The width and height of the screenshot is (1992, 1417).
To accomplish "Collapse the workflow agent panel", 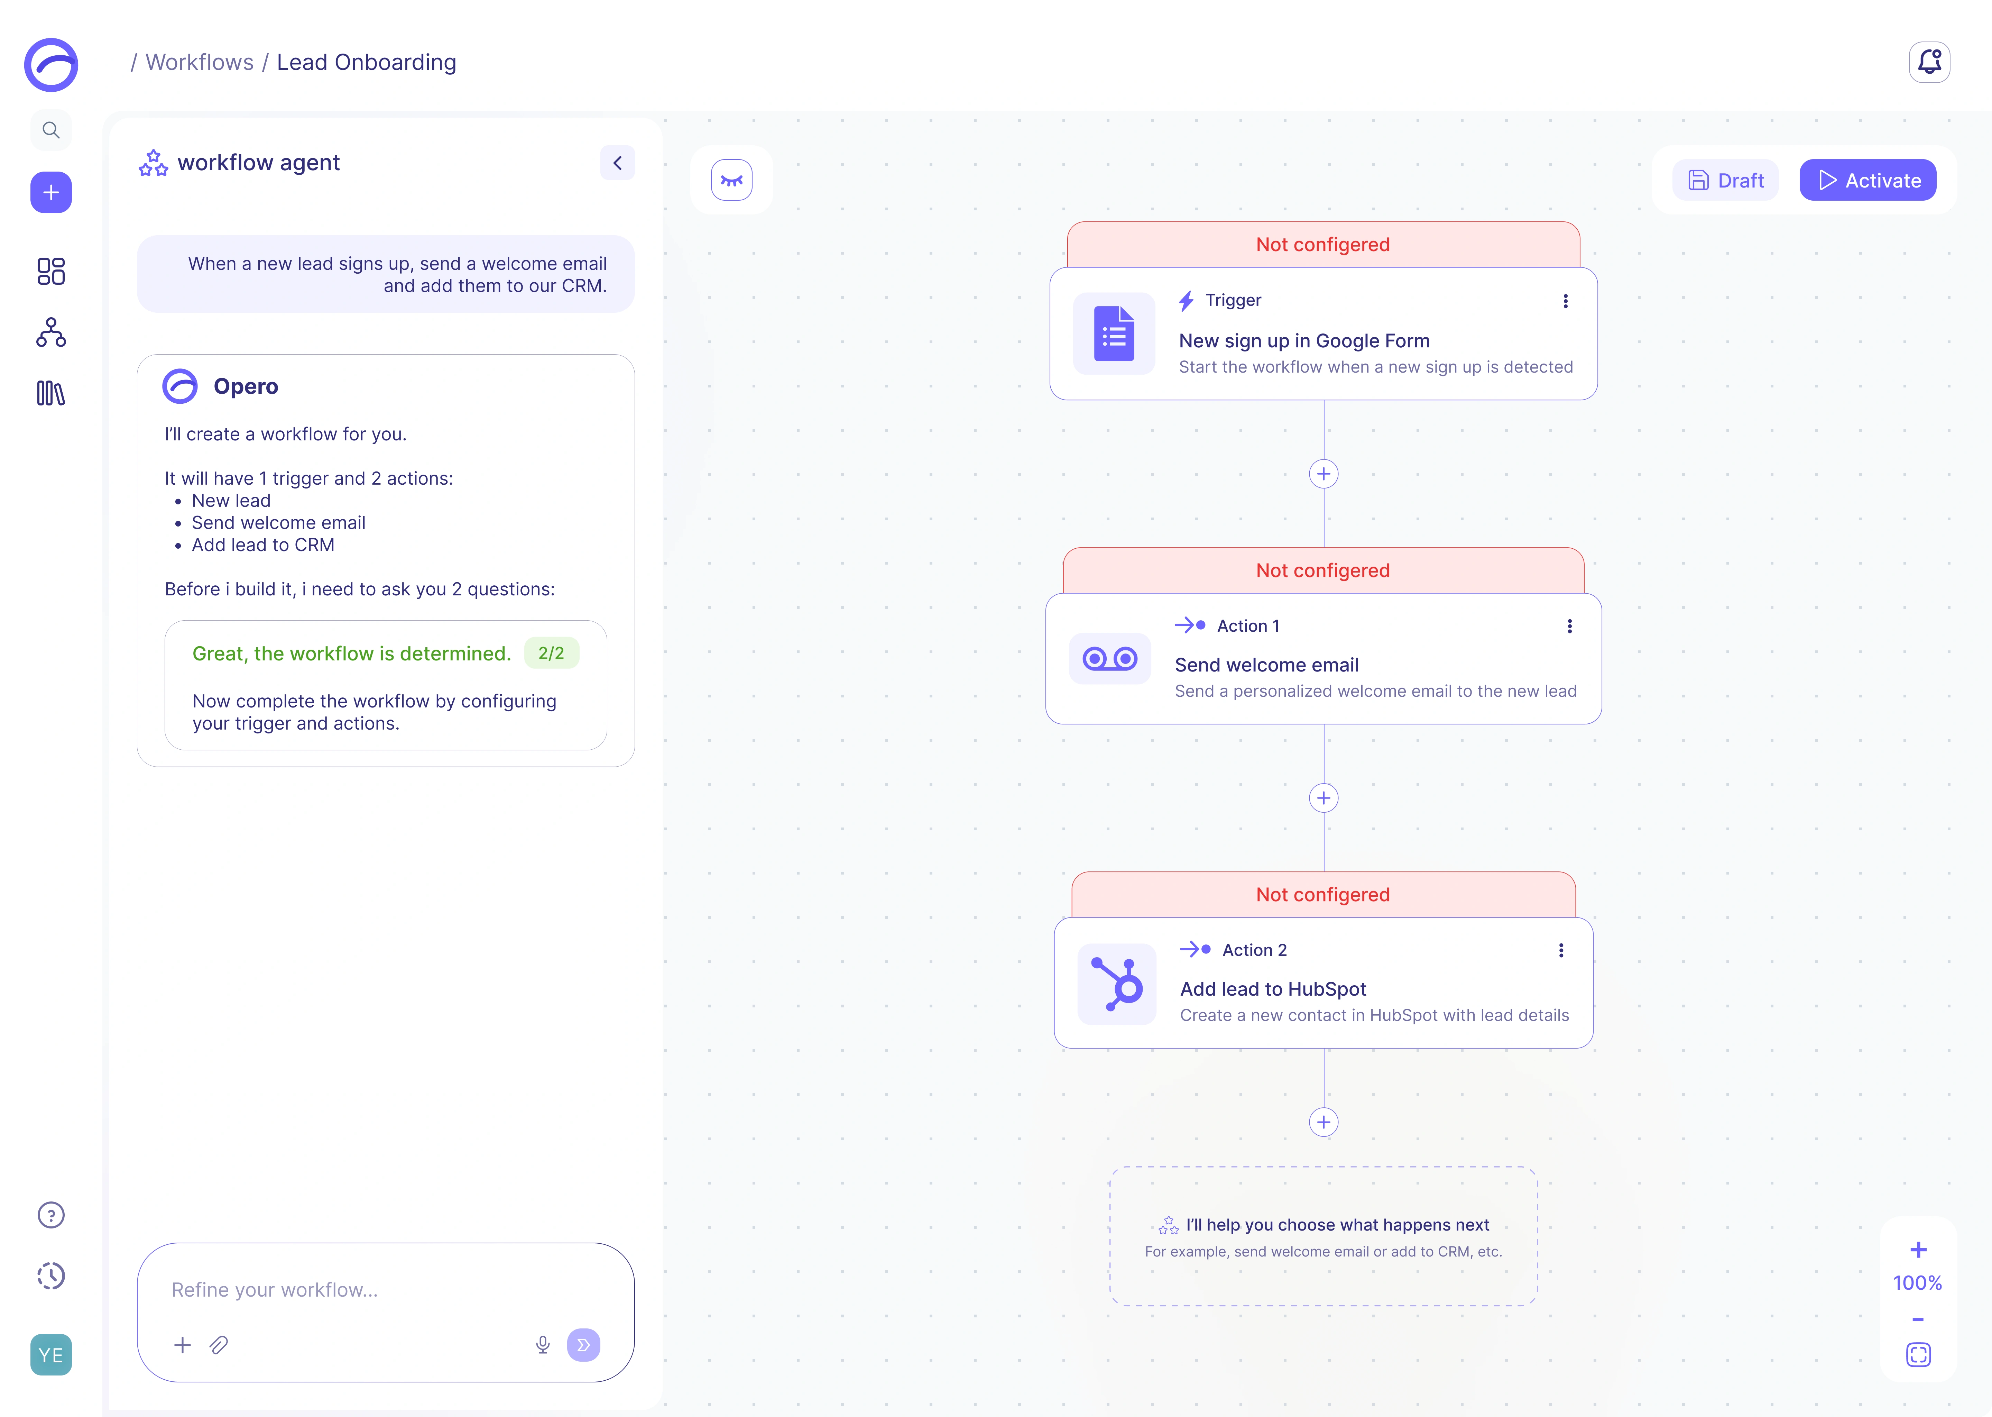I will [x=617, y=162].
